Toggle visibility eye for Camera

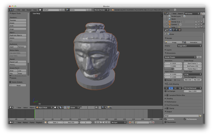[196, 25]
